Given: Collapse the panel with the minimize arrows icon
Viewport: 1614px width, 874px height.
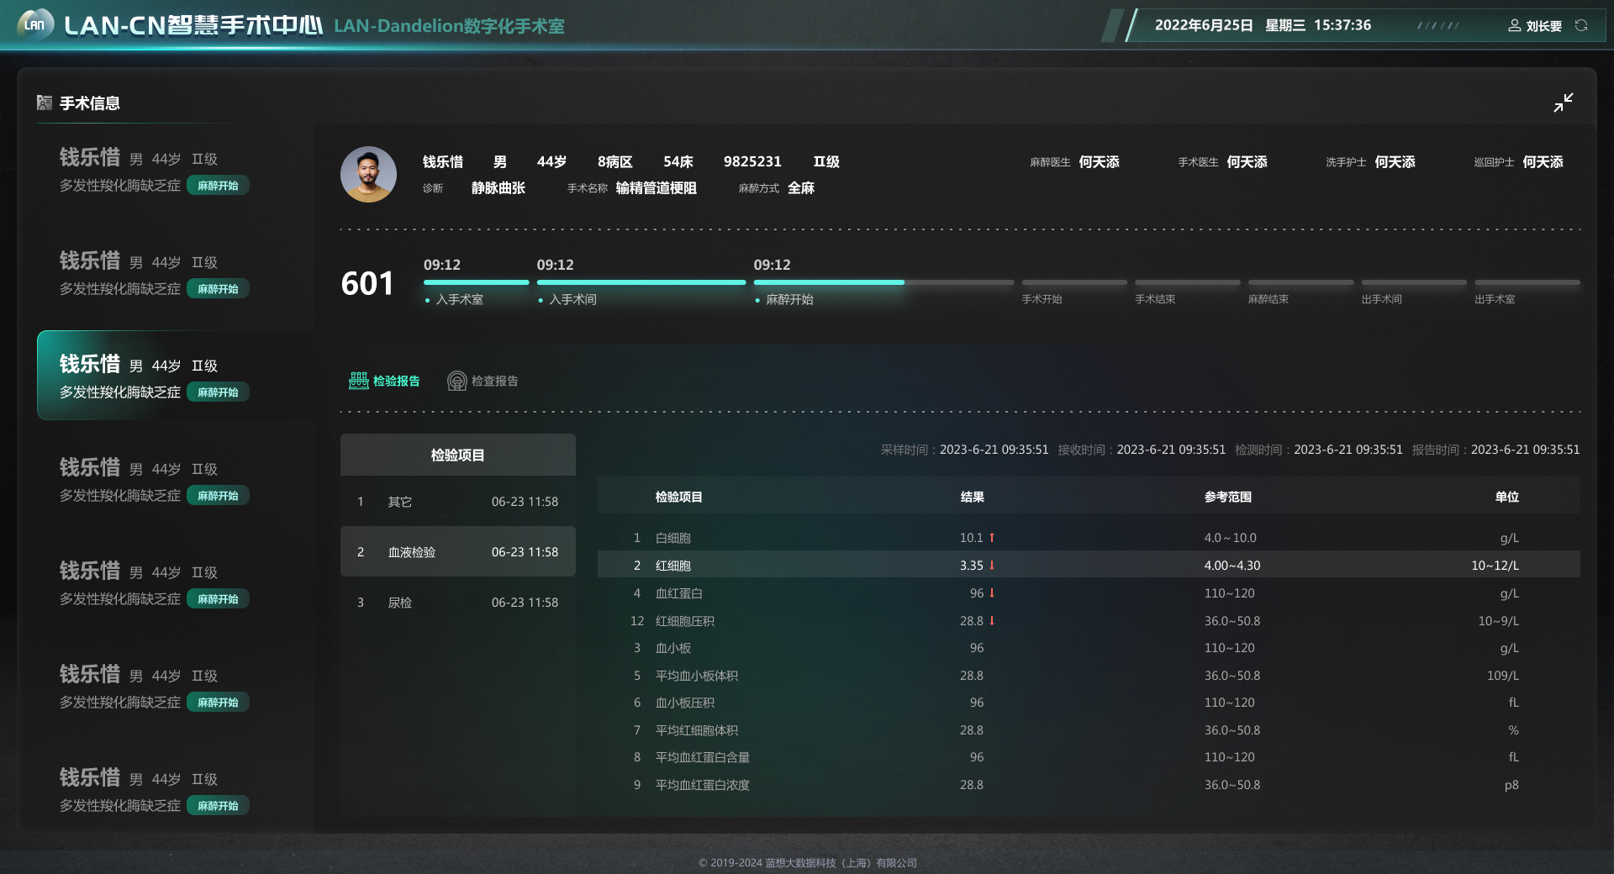Looking at the screenshot, I should pyautogui.click(x=1564, y=103).
